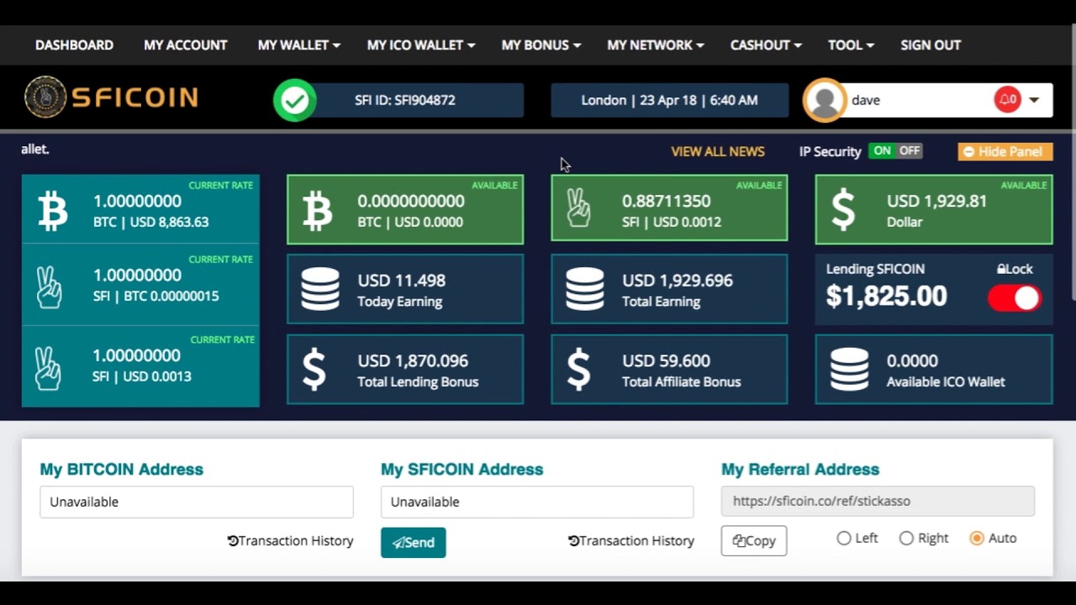Click the My BITCOIN Address field
The width and height of the screenshot is (1076, 605).
click(196, 502)
